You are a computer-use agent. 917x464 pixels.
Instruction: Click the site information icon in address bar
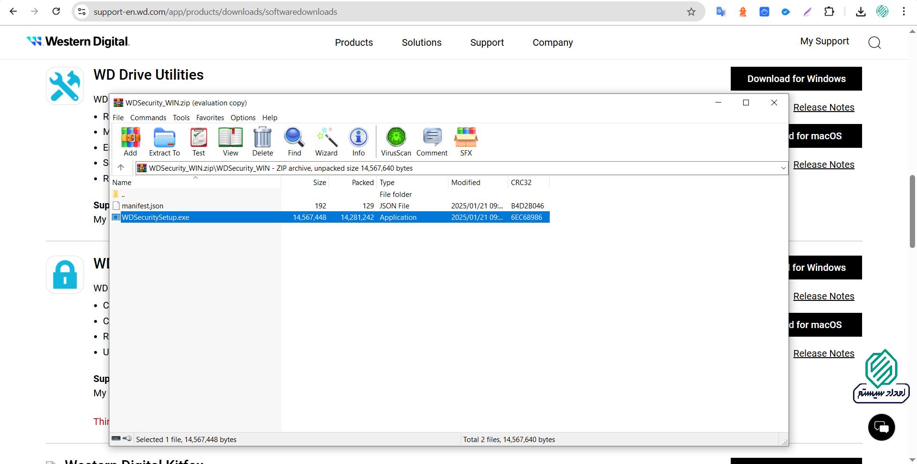[x=82, y=12]
